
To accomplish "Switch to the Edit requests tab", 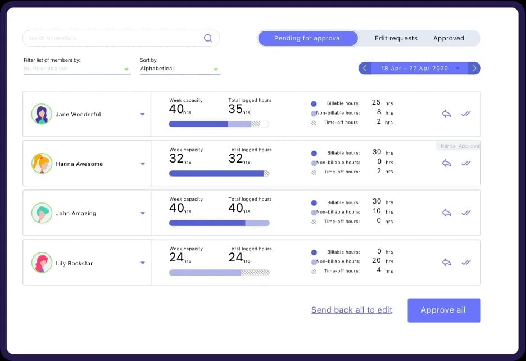I will click(396, 38).
